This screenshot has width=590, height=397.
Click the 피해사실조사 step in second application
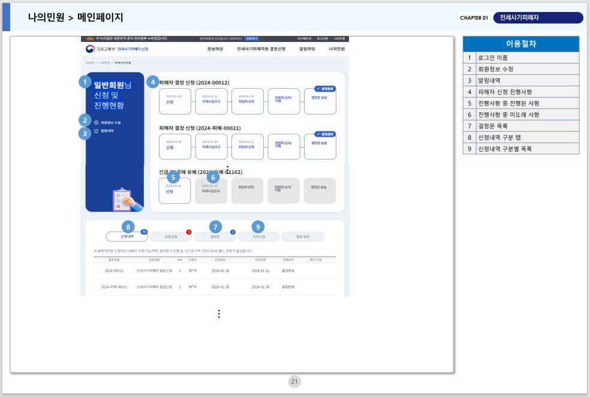point(212,143)
